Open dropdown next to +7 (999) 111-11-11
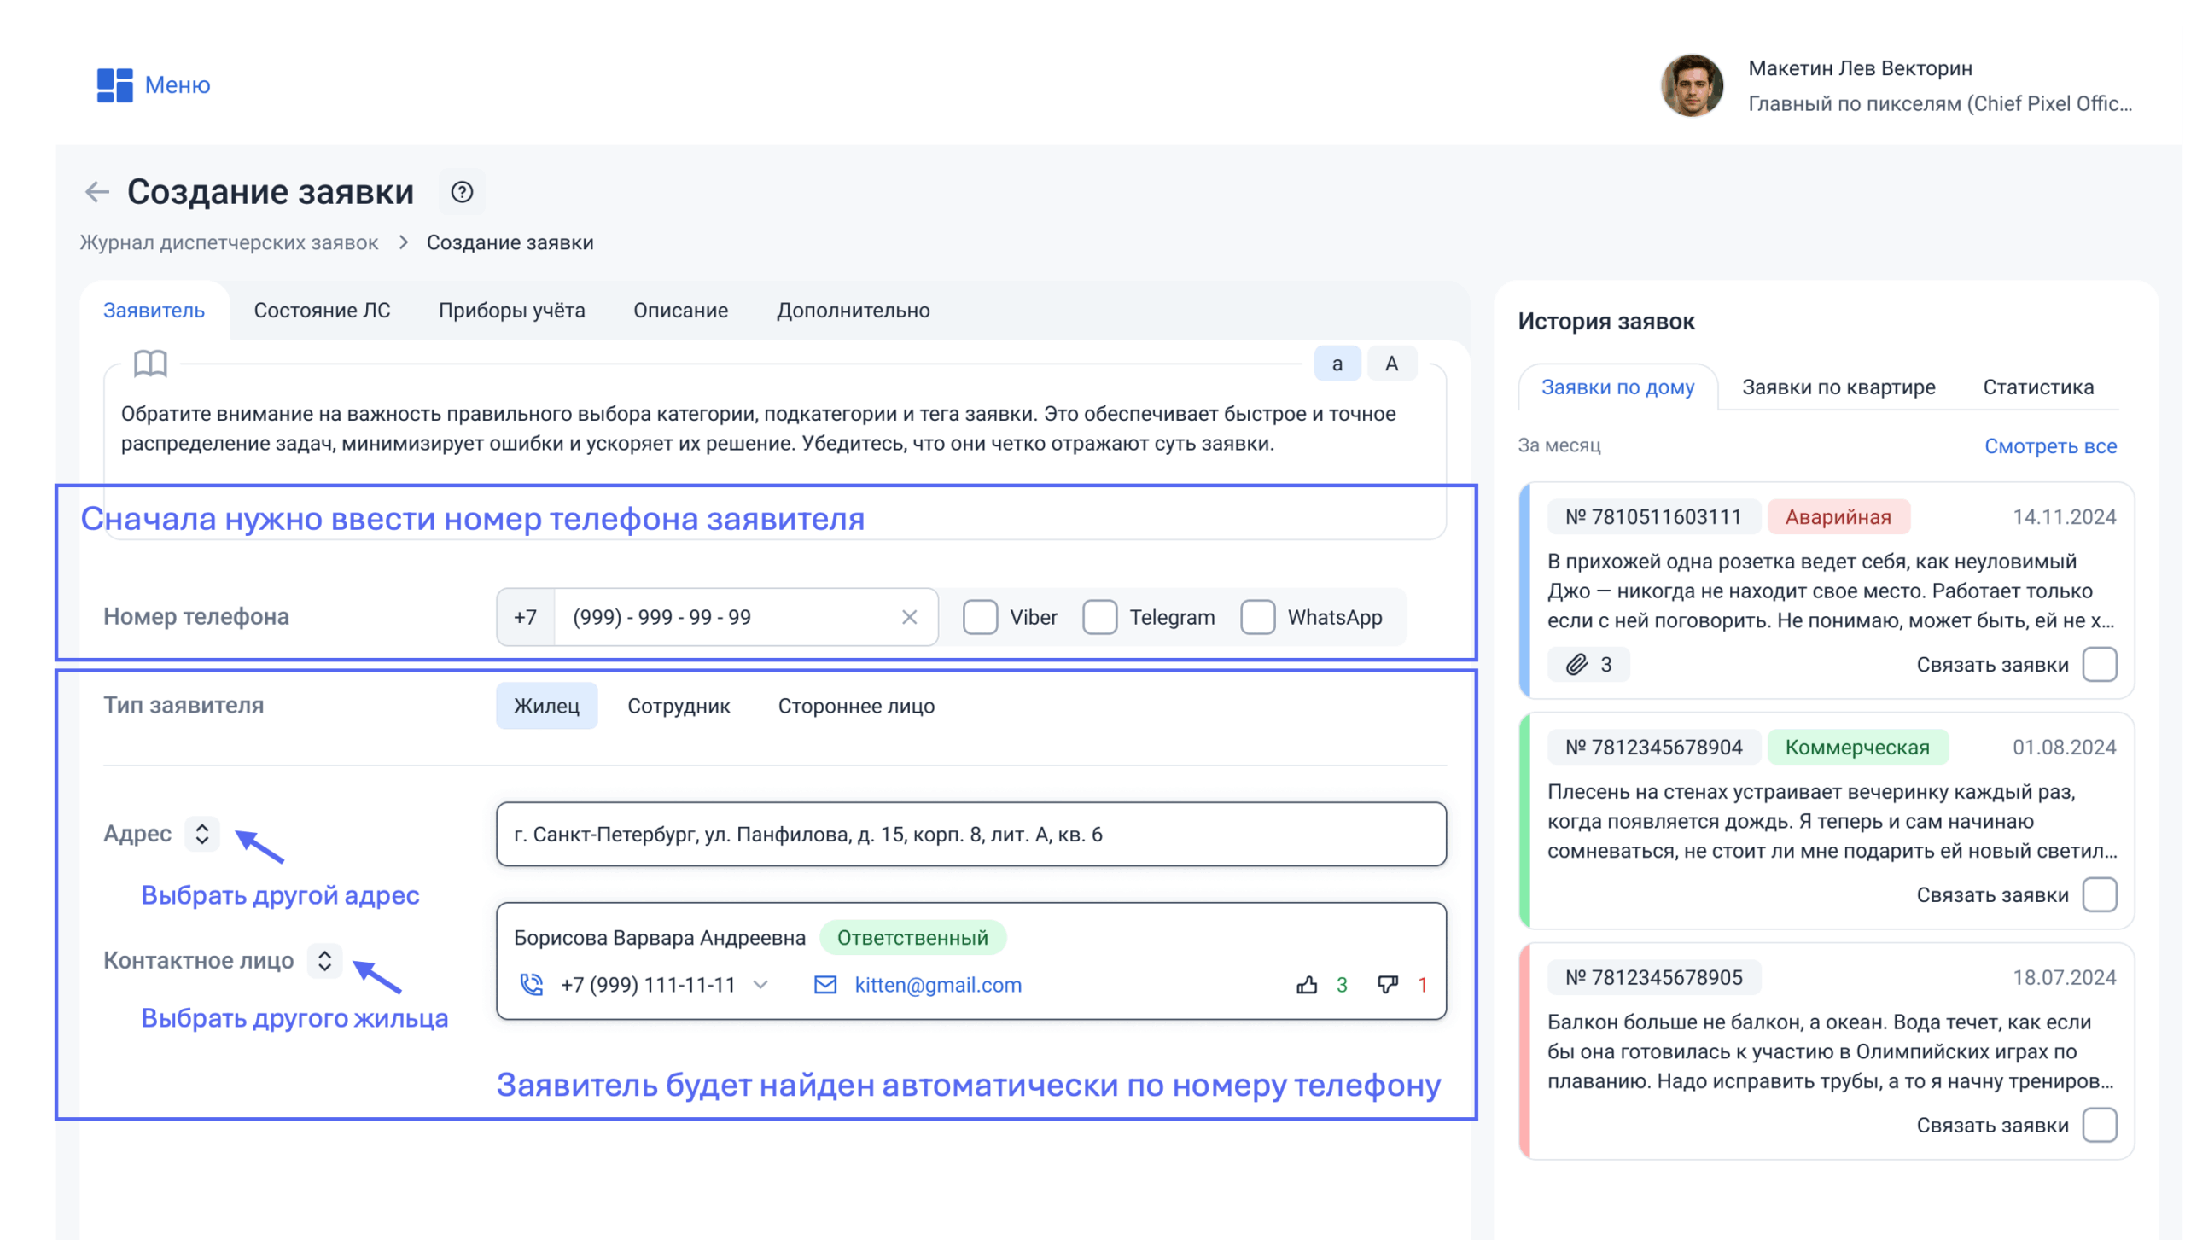 (760, 985)
